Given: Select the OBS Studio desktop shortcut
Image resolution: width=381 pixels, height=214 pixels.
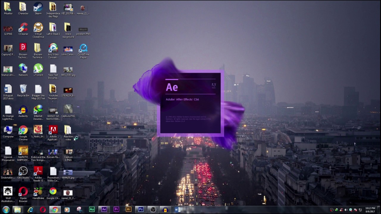Looking at the screenshot, I should pos(23,173).
